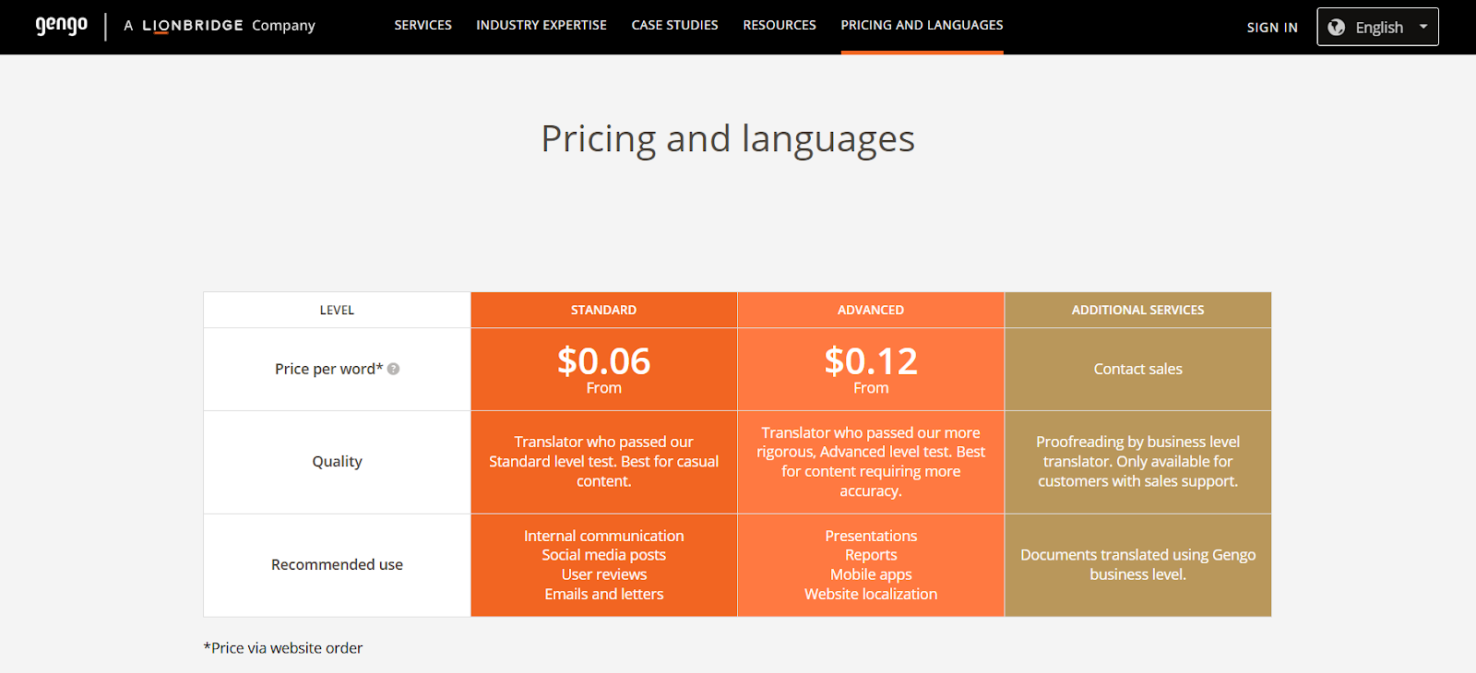Click the Pricing and languages heading

(x=728, y=138)
